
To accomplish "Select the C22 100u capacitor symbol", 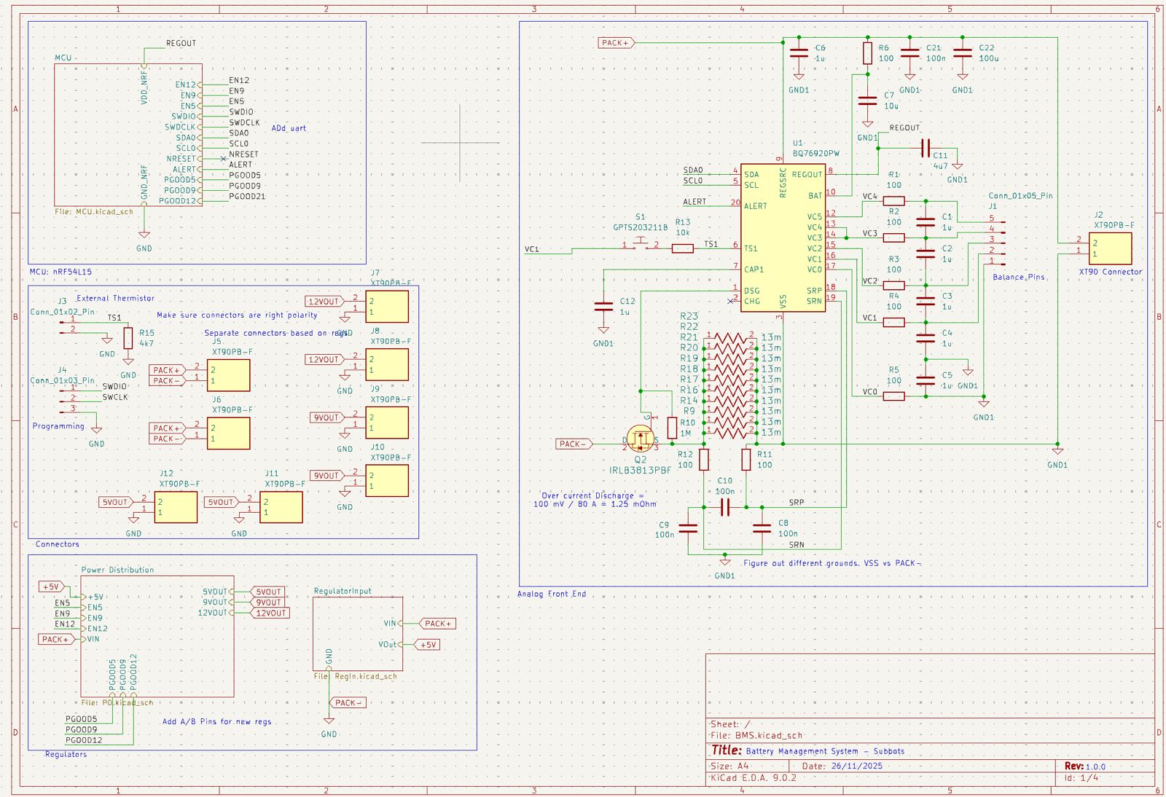I will (x=963, y=53).
